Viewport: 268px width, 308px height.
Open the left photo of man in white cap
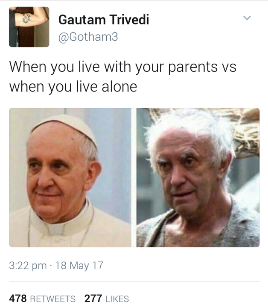click(x=70, y=178)
